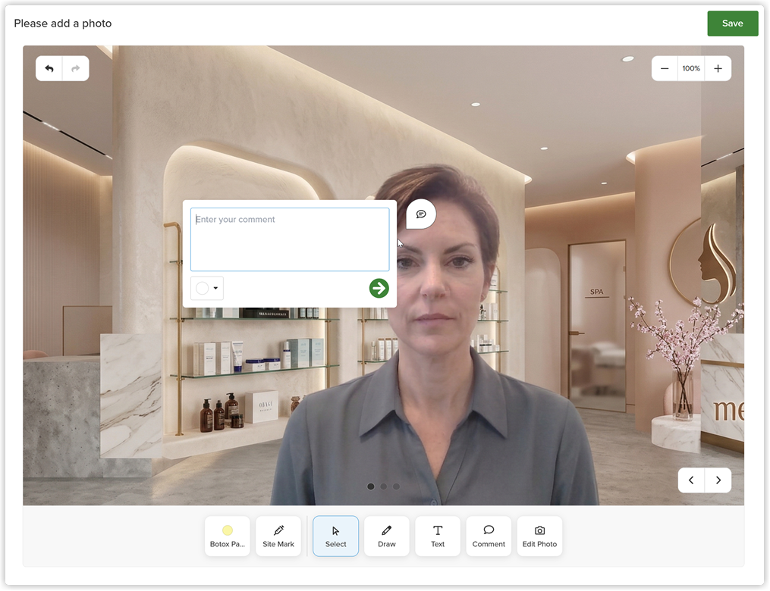This screenshot has height=591, width=770.
Task: Click the Enter your comment field
Action: (290, 239)
